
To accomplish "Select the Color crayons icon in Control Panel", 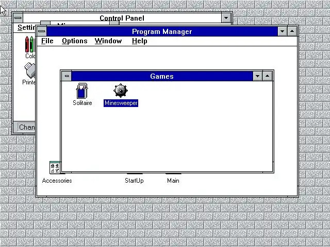I will click(29, 44).
